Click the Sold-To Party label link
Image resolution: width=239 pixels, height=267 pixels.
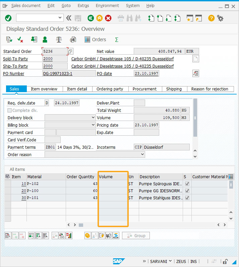(x=15, y=59)
